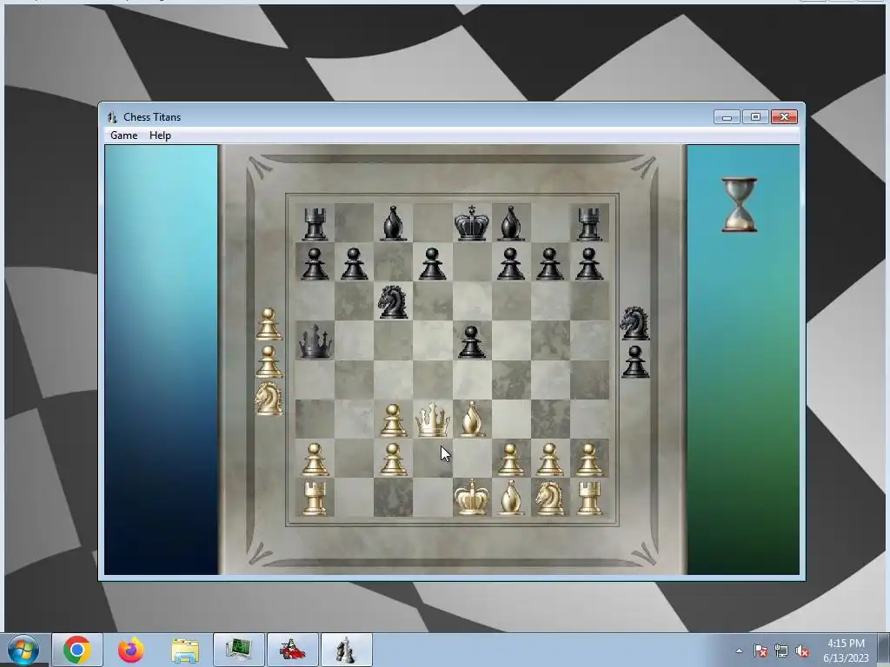
Task: Select the black pawn on a7
Action: tap(315, 264)
